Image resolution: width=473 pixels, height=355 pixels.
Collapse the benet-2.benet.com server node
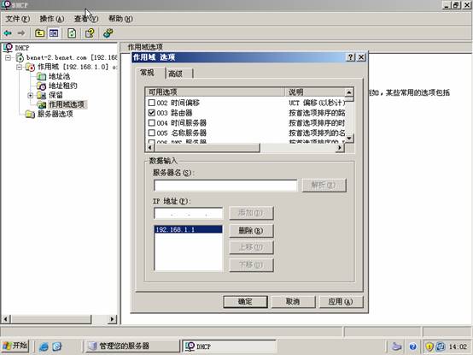[x=8, y=57]
